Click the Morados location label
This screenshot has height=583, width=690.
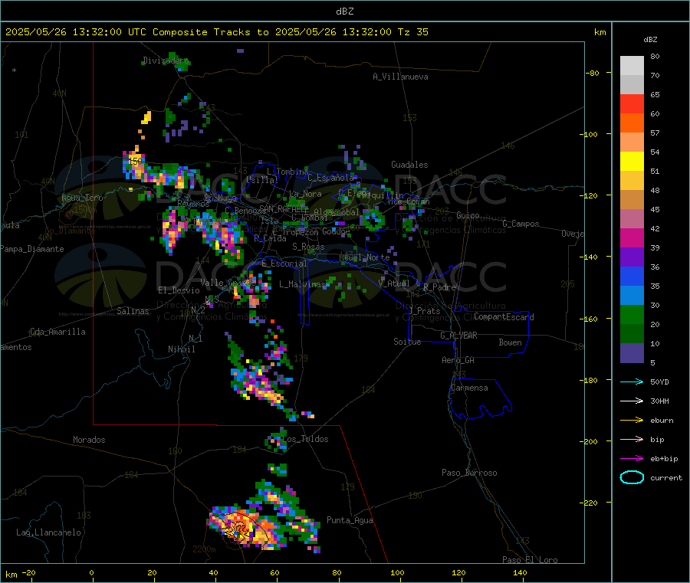(x=89, y=440)
